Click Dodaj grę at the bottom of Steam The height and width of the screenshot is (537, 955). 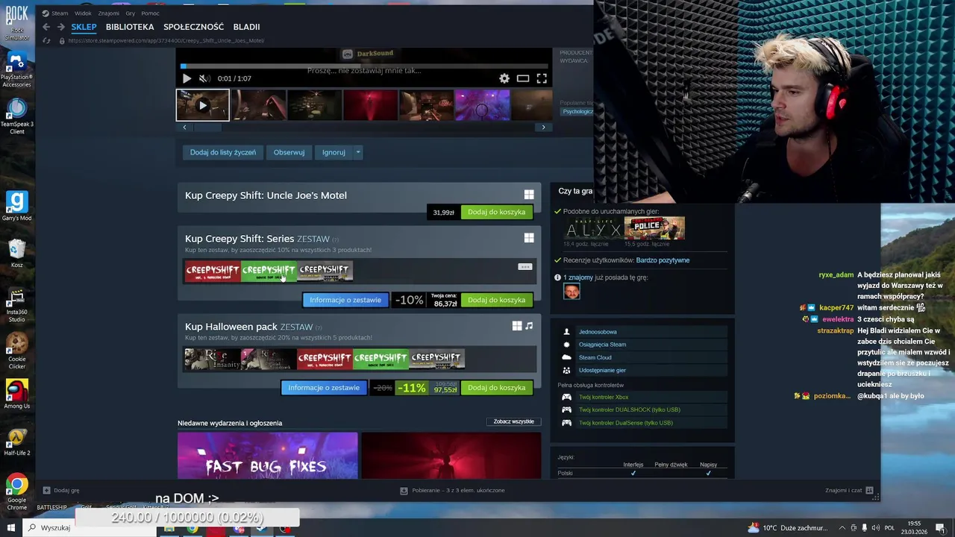(x=60, y=490)
